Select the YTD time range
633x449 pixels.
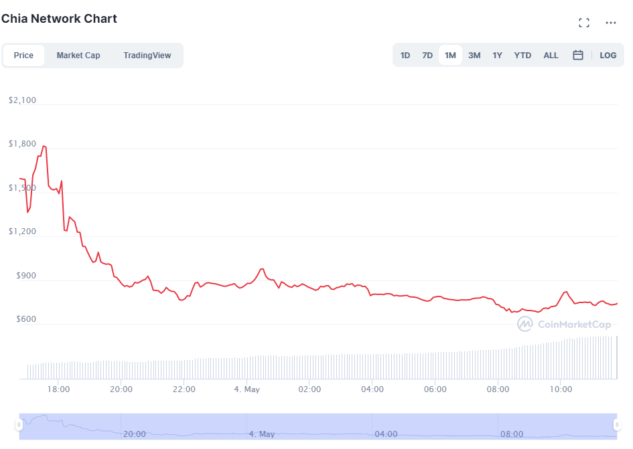point(522,56)
